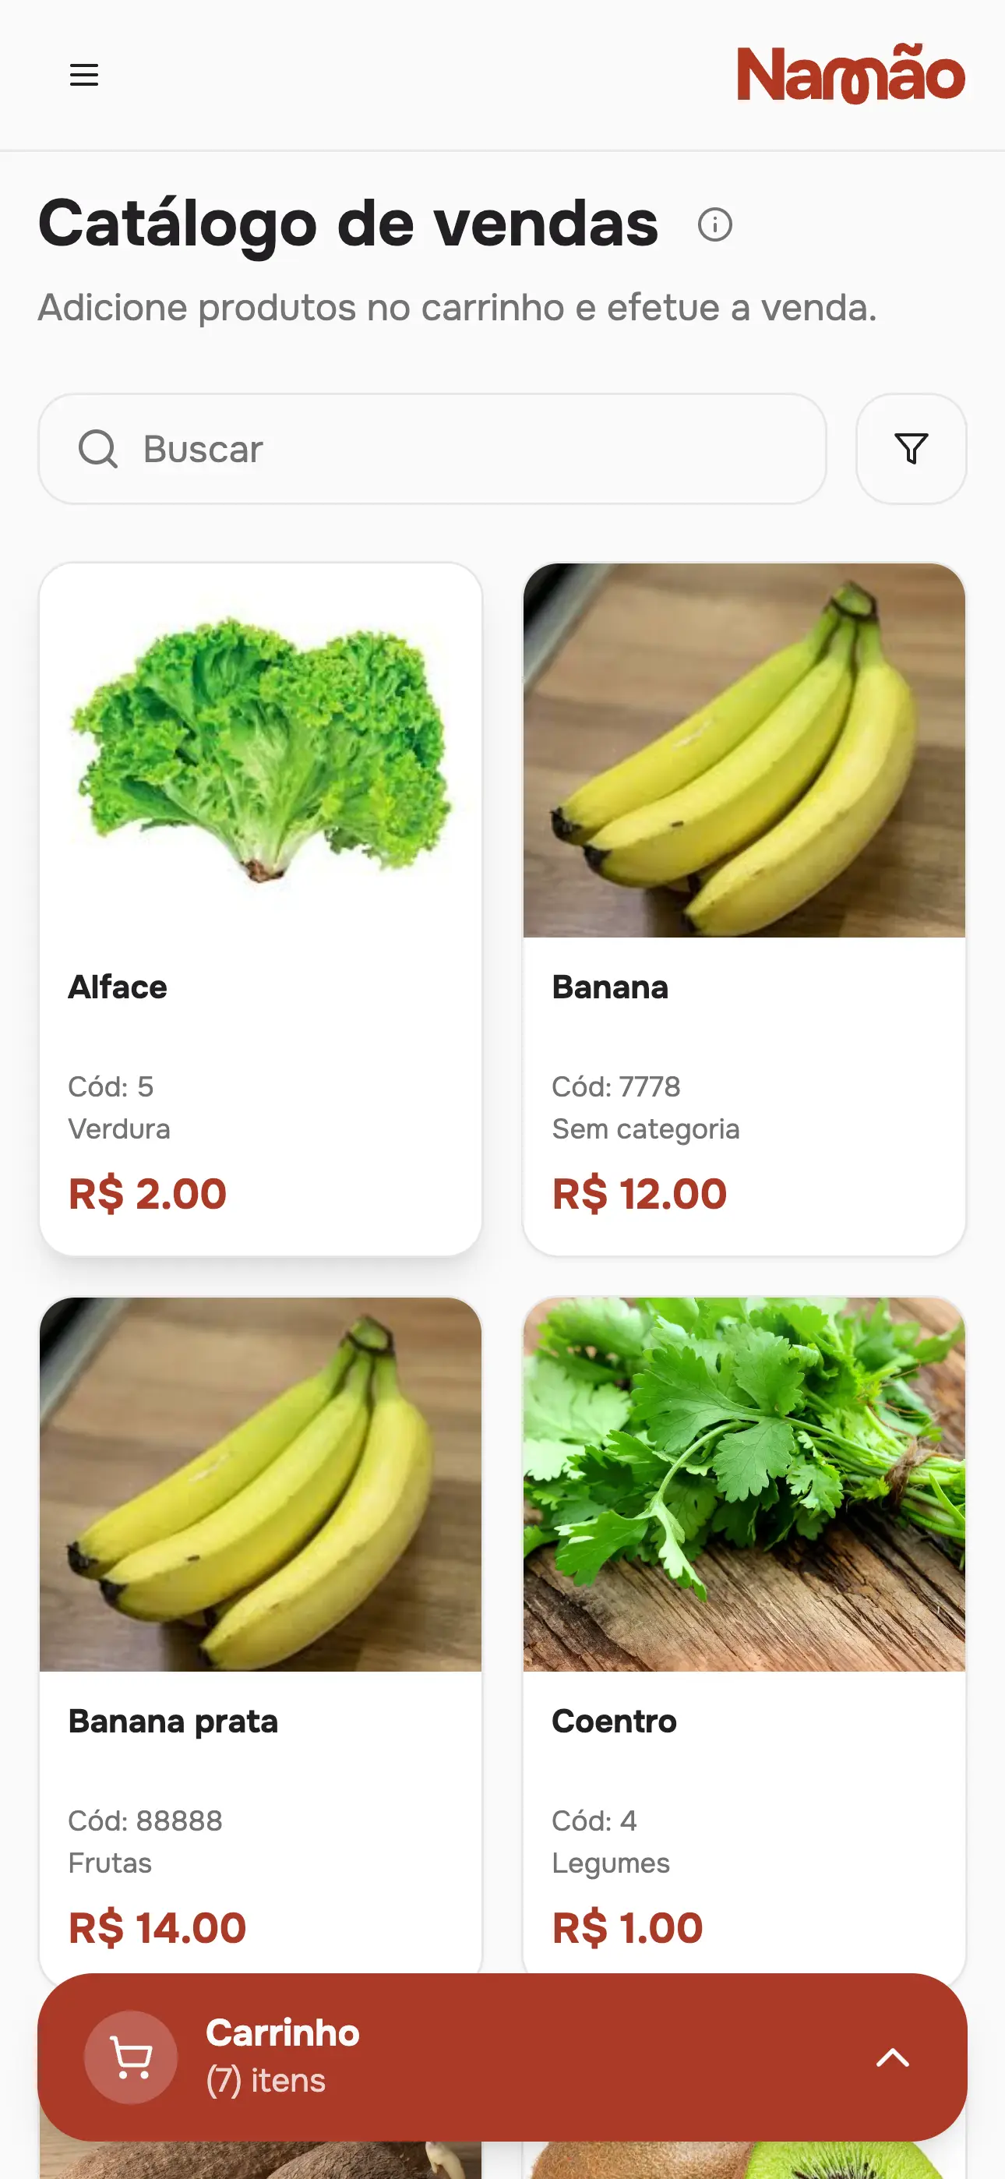This screenshot has width=1005, height=2179.
Task: Open the Coentro product photo
Action: tap(745, 1485)
